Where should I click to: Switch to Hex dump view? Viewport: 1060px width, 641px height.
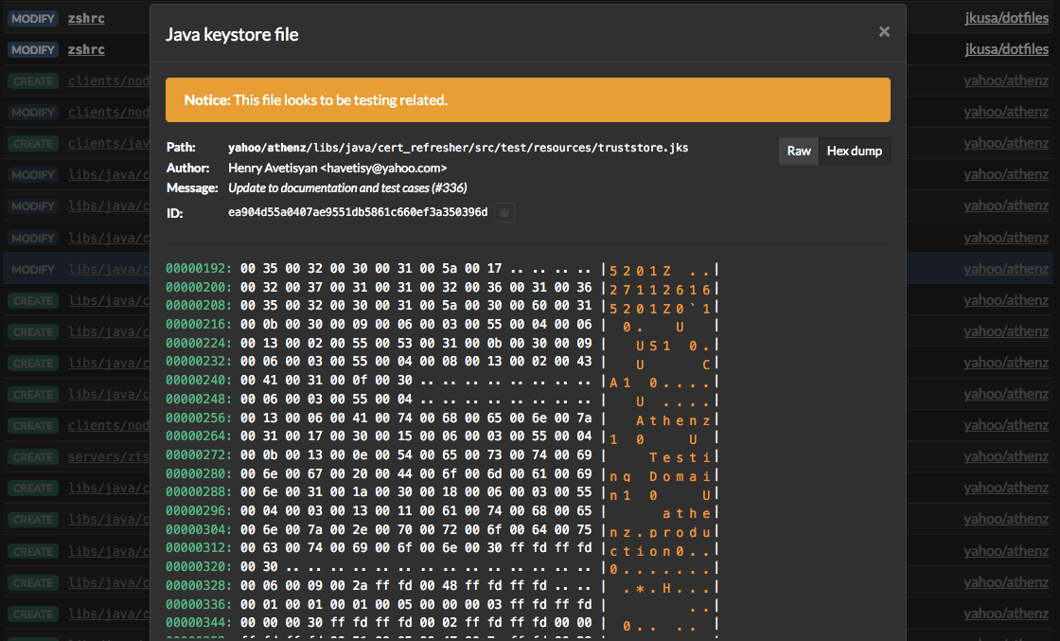tap(854, 151)
